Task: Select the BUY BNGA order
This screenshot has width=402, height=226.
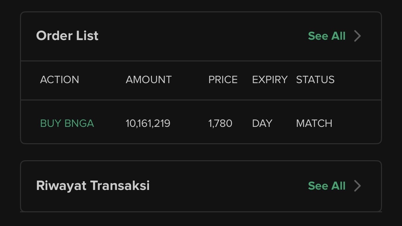Action: pos(67,124)
